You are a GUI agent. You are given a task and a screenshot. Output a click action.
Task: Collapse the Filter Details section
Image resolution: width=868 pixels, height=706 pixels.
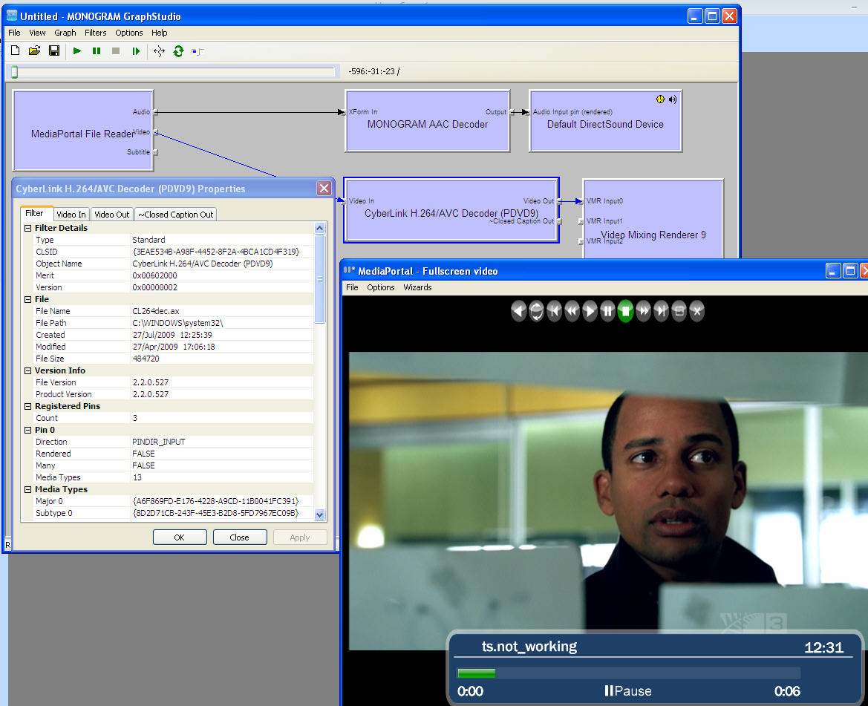[x=27, y=228]
